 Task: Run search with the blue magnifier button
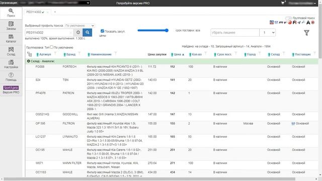(x=87, y=32)
